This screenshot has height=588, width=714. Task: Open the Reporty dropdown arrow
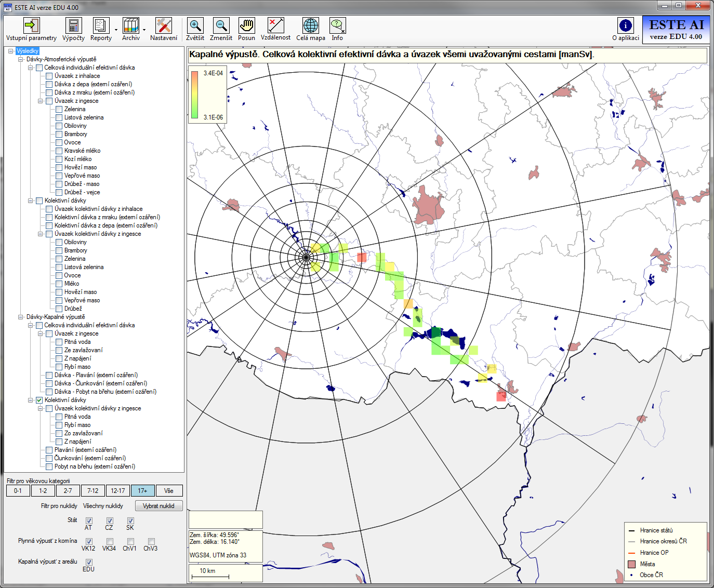pyautogui.click(x=115, y=30)
